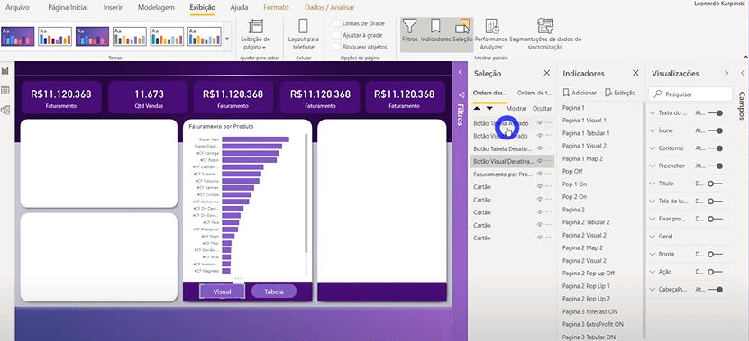
Task: Switch to Report view in left sidebar
Action: pos(5,71)
